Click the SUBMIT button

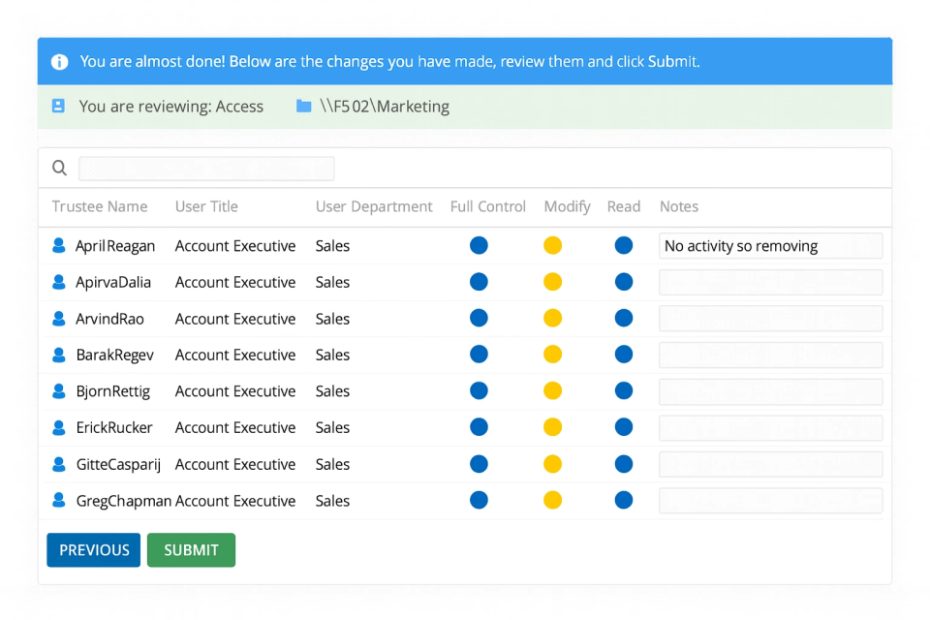[x=191, y=549]
